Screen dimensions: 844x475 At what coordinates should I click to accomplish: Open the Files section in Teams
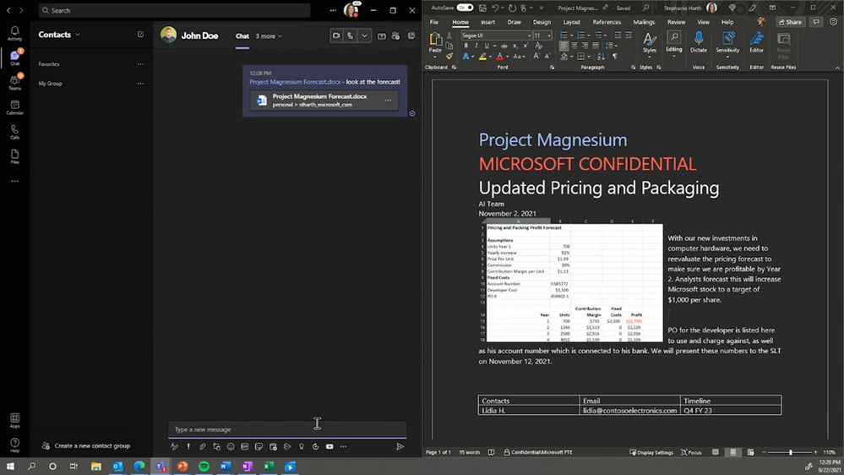(14, 156)
